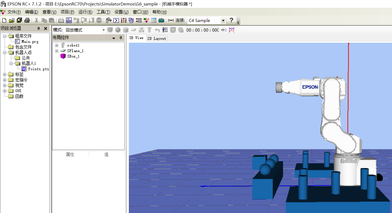Click the help question mark icon
Viewport: 392px width, 213px height.
pos(231,20)
